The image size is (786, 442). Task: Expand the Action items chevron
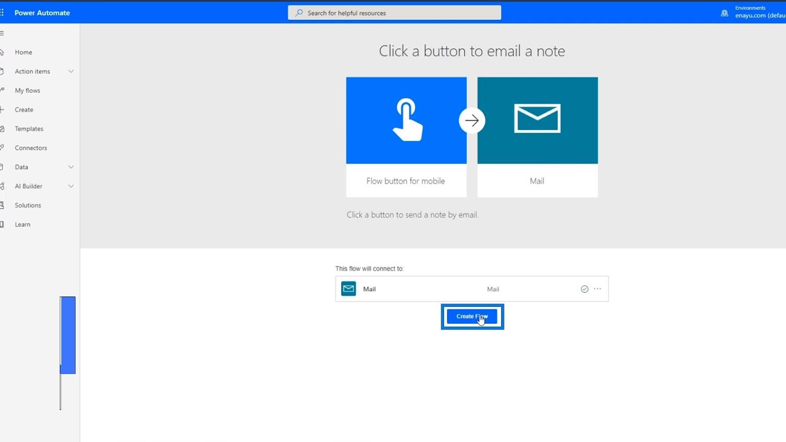click(x=71, y=71)
